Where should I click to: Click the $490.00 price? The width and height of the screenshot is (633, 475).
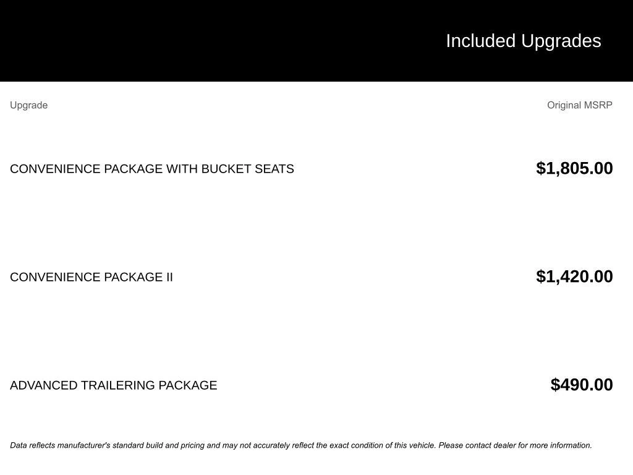[581, 385]
